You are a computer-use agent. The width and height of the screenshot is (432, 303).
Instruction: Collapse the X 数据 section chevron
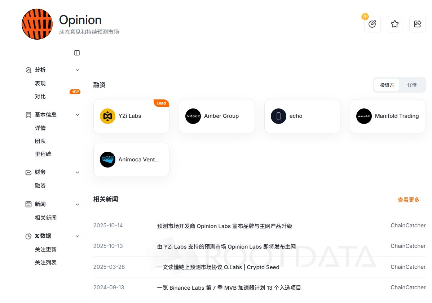(78, 236)
